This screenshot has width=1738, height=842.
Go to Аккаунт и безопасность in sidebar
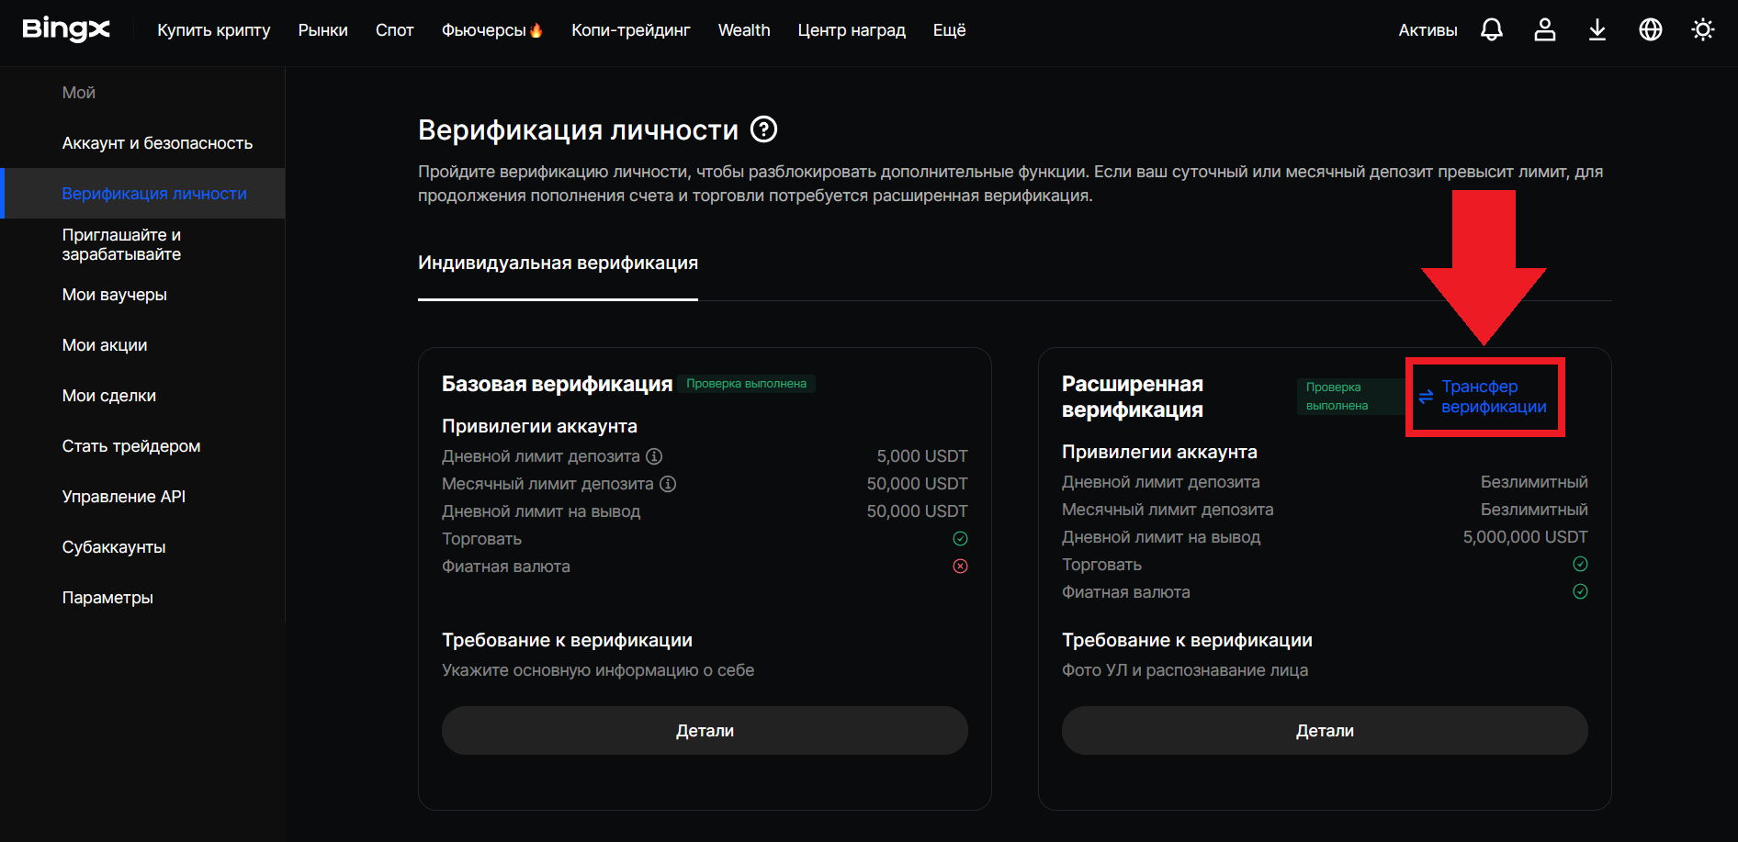[157, 143]
